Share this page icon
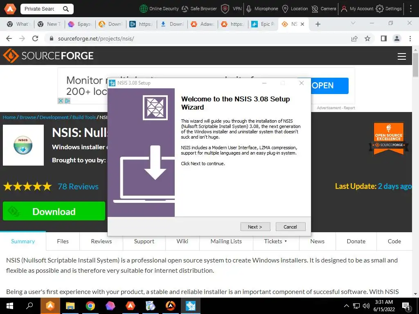419x314 pixels. click(x=354, y=38)
